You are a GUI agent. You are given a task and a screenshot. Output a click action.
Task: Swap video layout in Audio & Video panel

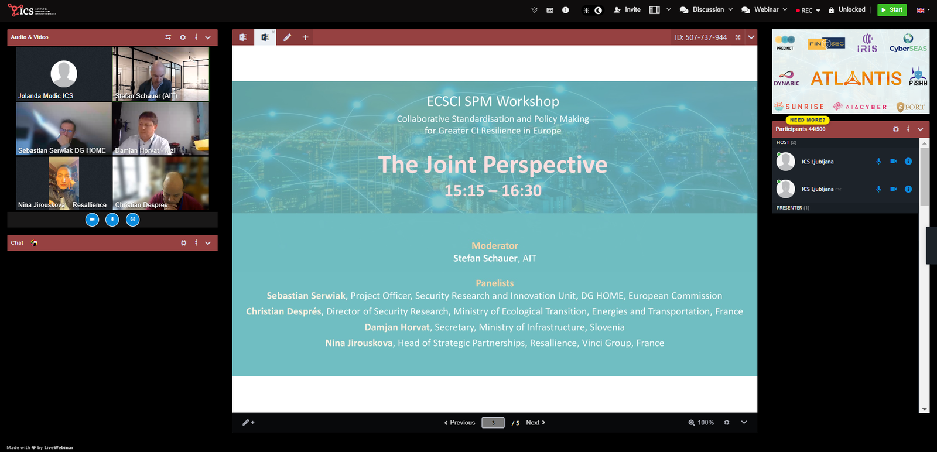pyautogui.click(x=168, y=37)
